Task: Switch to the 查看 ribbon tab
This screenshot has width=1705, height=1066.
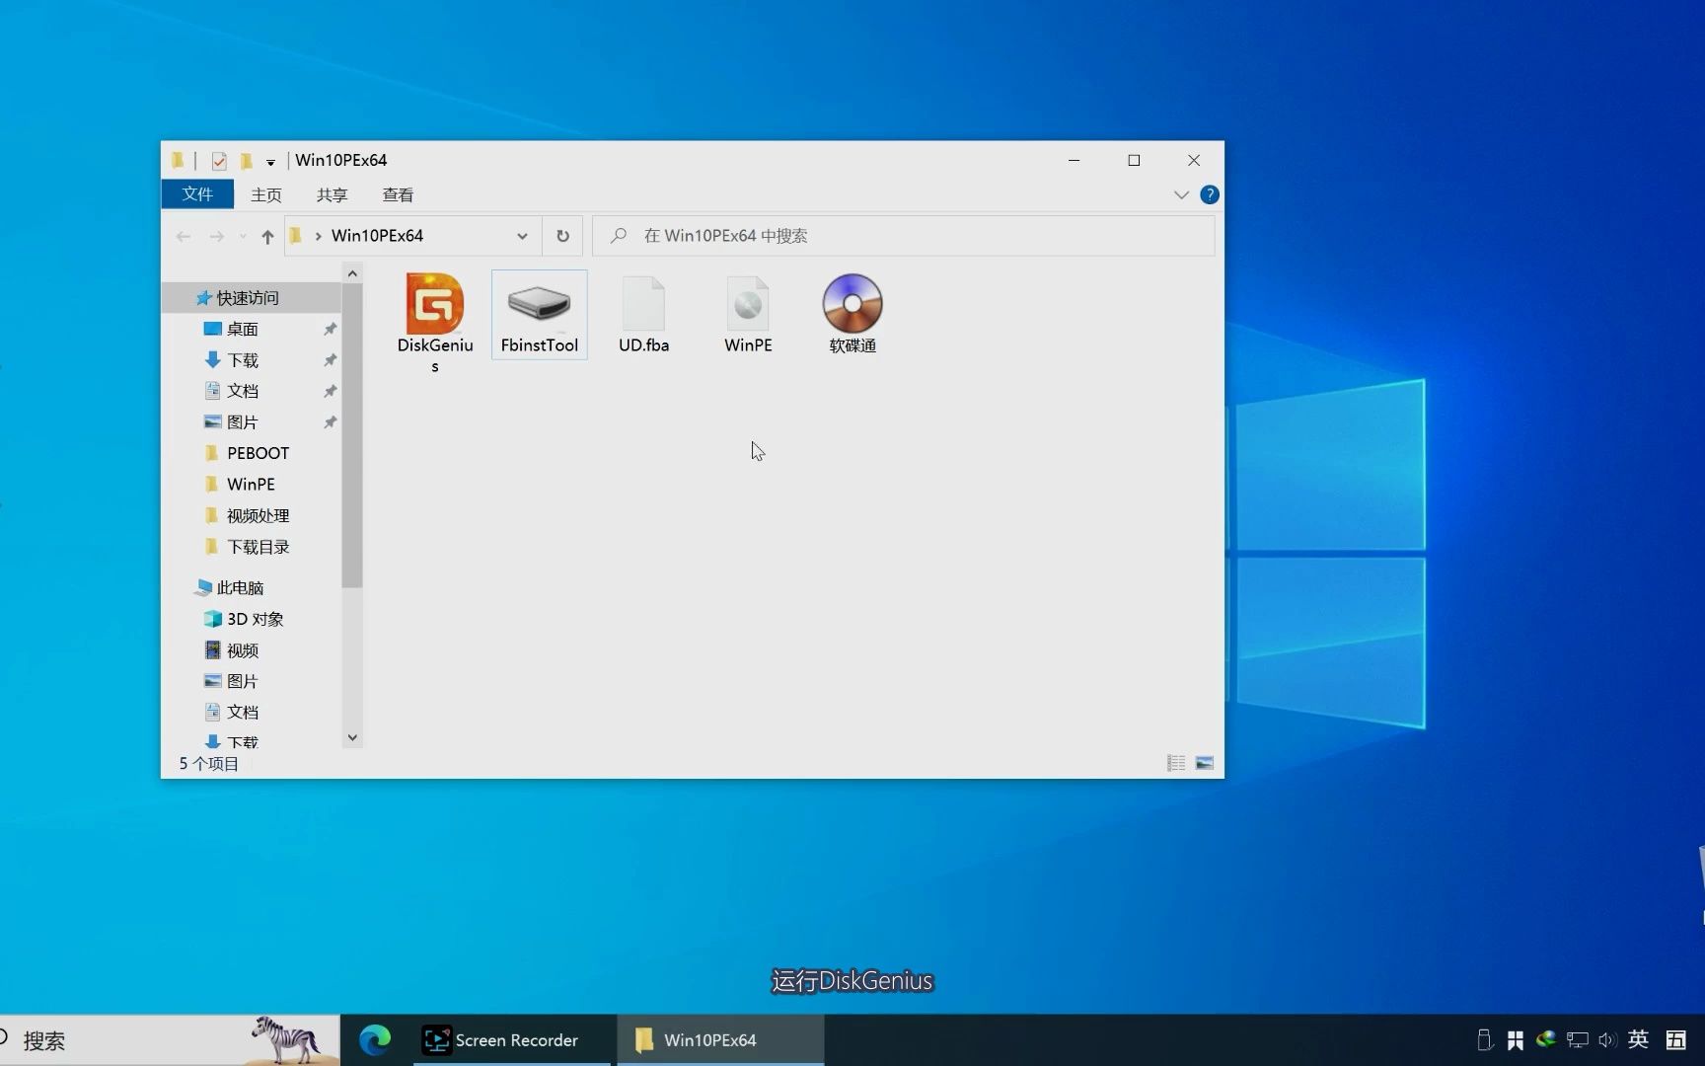Action: point(398,194)
